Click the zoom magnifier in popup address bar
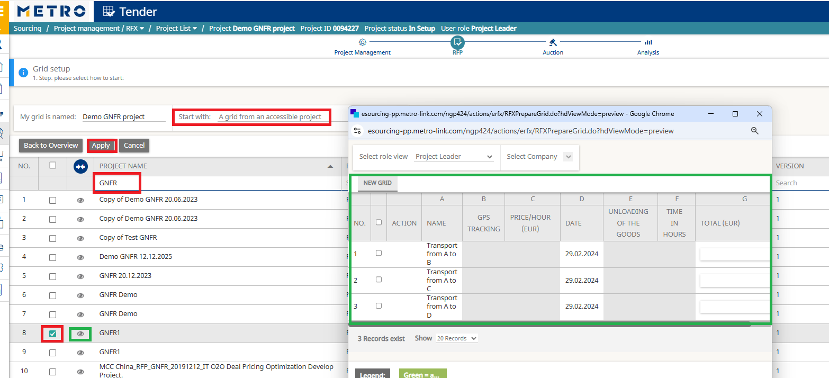The height and width of the screenshot is (378, 829). point(755,131)
